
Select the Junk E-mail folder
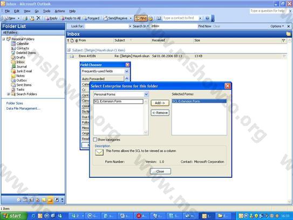click(x=24, y=71)
